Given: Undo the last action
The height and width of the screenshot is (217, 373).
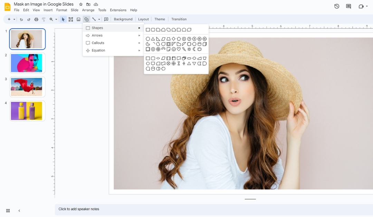Looking at the screenshot, I should [x=21, y=19].
